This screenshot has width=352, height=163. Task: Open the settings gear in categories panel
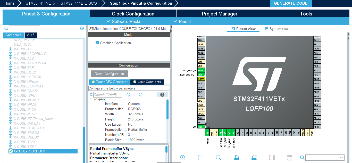[82, 28]
